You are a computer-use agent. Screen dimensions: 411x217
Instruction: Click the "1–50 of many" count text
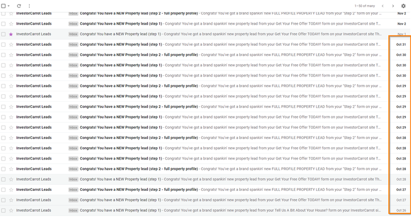(365, 6)
